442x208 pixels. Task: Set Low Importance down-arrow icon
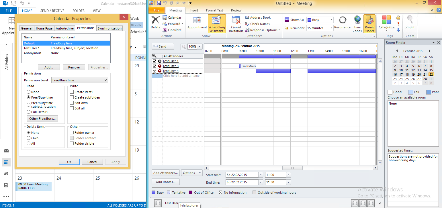coord(398,30)
